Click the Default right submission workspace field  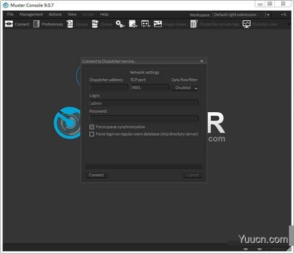(x=239, y=15)
